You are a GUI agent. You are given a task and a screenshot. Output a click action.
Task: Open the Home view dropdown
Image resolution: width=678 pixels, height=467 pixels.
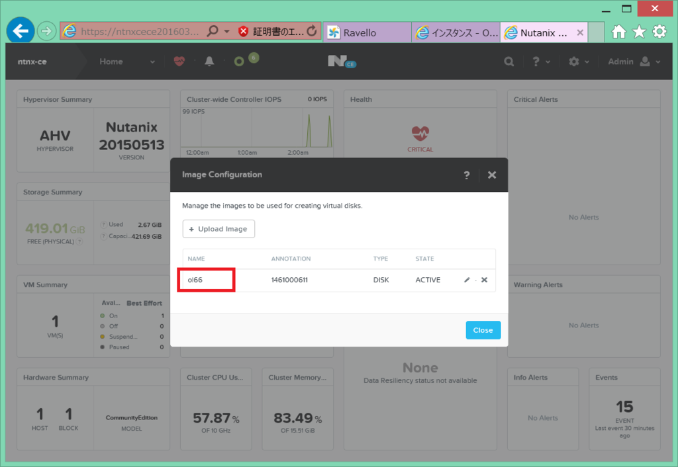pyautogui.click(x=126, y=62)
